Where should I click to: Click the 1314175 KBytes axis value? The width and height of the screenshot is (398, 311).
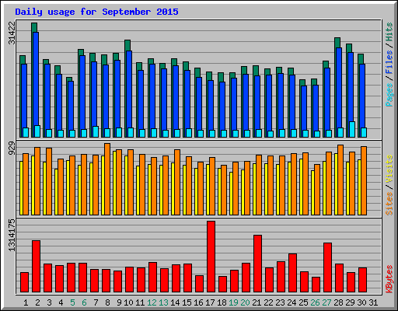coord(12,236)
